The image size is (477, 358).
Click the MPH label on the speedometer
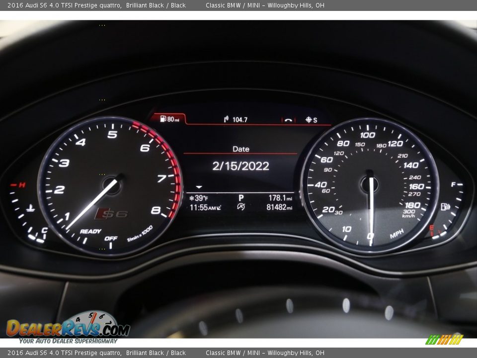[397, 234]
